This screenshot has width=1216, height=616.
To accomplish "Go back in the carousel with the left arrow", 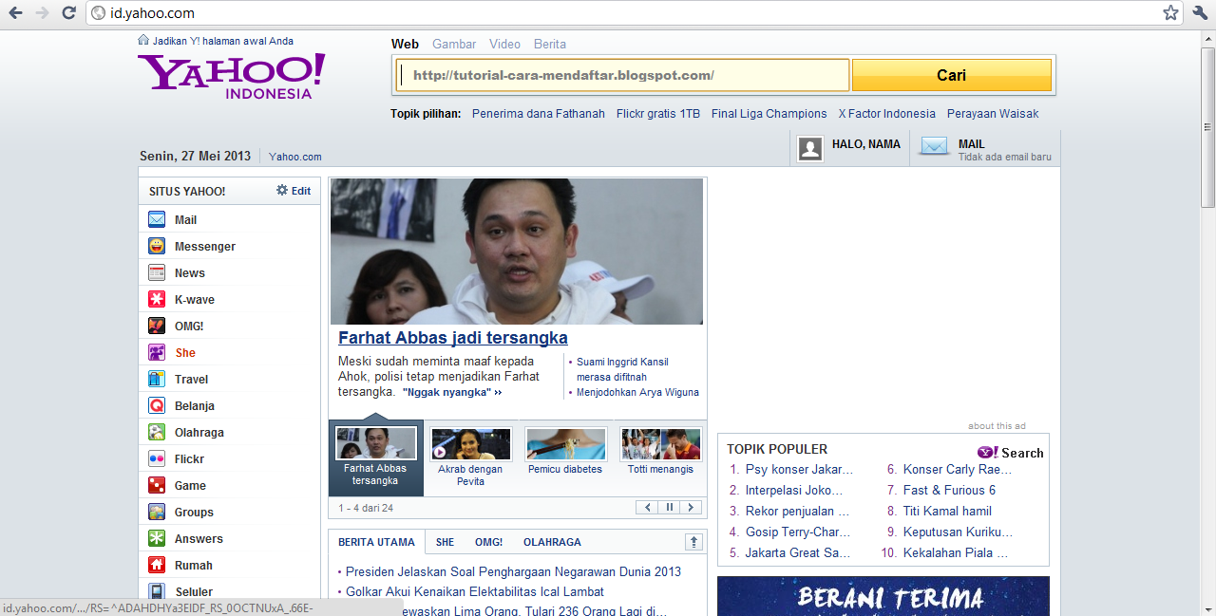I will click(x=646, y=508).
